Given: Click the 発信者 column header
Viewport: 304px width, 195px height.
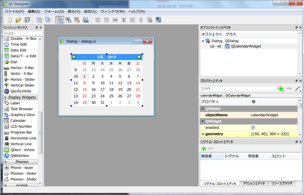Looking at the screenshot, I should pos(212,156).
